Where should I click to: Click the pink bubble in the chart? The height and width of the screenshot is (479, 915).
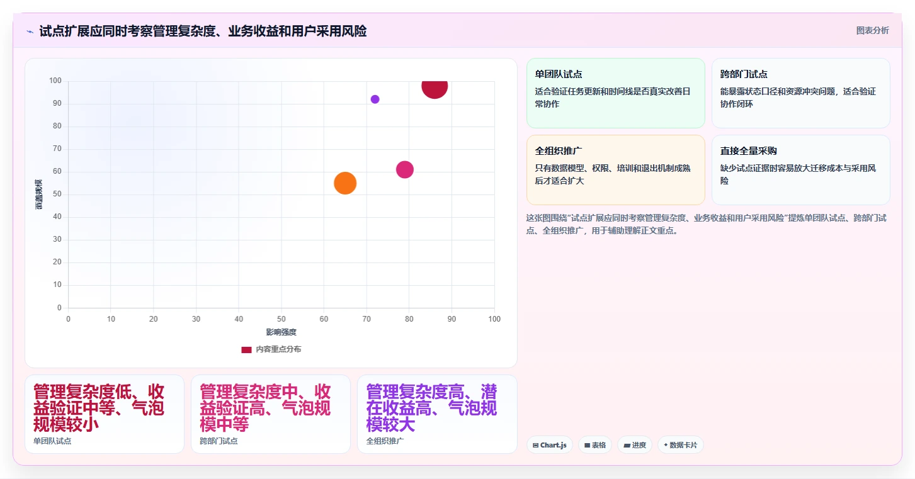[405, 169]
